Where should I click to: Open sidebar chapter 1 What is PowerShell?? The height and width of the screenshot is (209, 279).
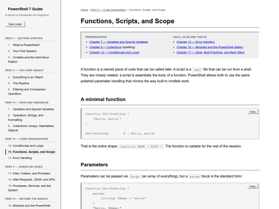[31, 45]
